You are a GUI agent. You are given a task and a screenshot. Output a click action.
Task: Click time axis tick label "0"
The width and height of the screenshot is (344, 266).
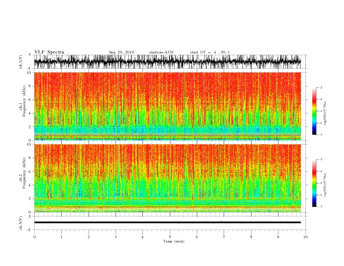click(34, 237)
